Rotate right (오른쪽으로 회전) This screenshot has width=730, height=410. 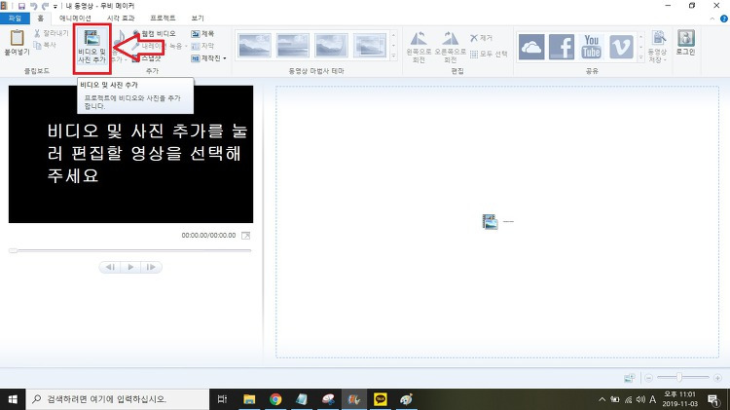451,47
